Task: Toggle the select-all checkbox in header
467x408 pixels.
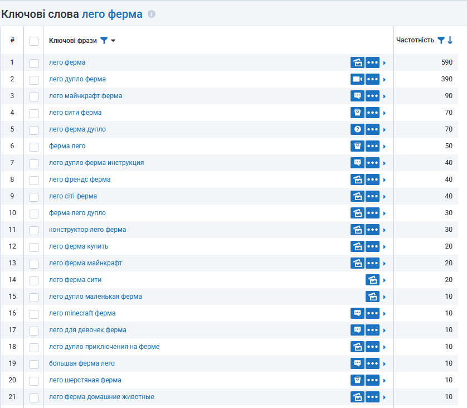Action: click(34, 41)
